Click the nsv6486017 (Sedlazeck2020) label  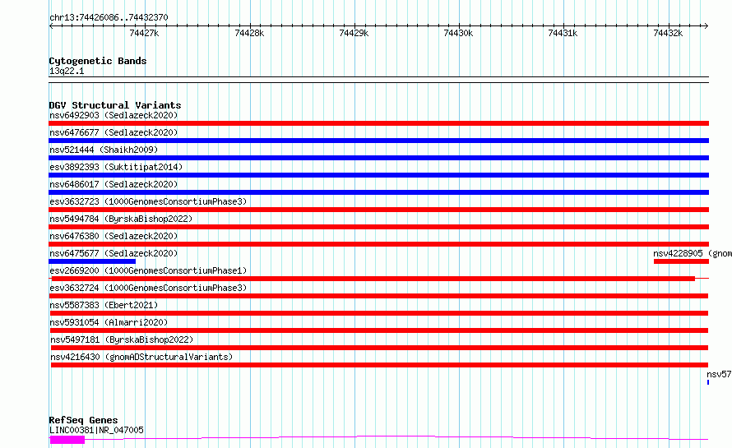pyautogui.click(x=114, y=184)
